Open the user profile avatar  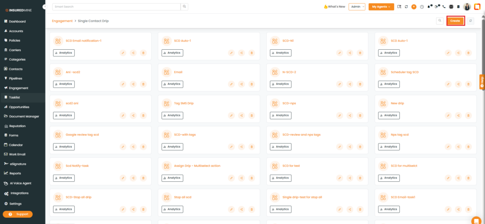tap(467, 7)
